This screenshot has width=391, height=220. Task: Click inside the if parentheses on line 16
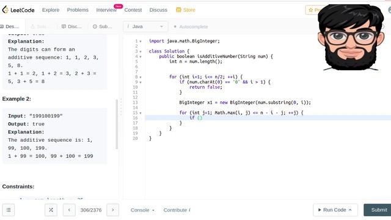point(200,118)
